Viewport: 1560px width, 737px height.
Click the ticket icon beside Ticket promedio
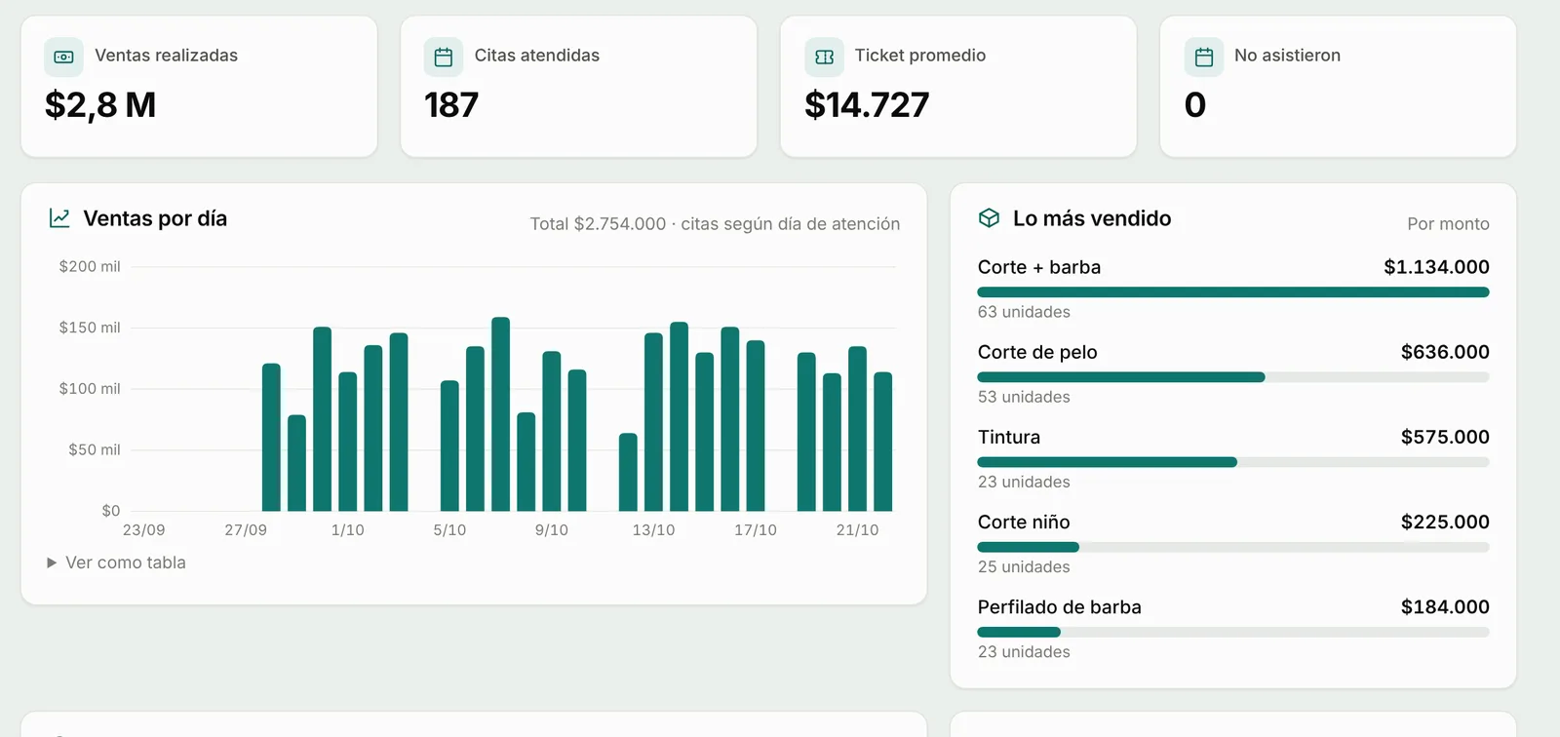824,58
